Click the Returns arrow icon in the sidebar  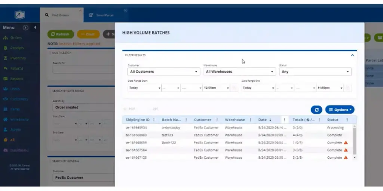(x=5, y=69)
